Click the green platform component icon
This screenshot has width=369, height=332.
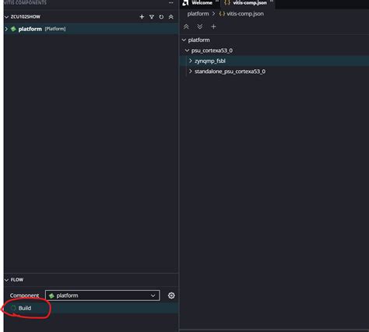[13, 29]
